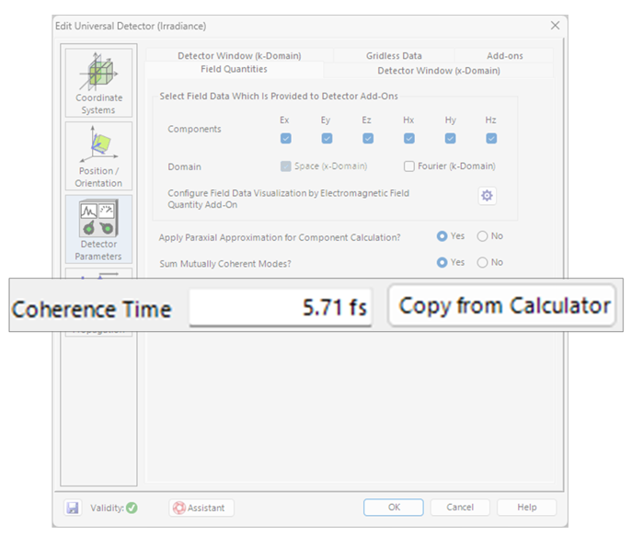
Task: Toggle the Hy component checkbox
Action: [450, 139]
